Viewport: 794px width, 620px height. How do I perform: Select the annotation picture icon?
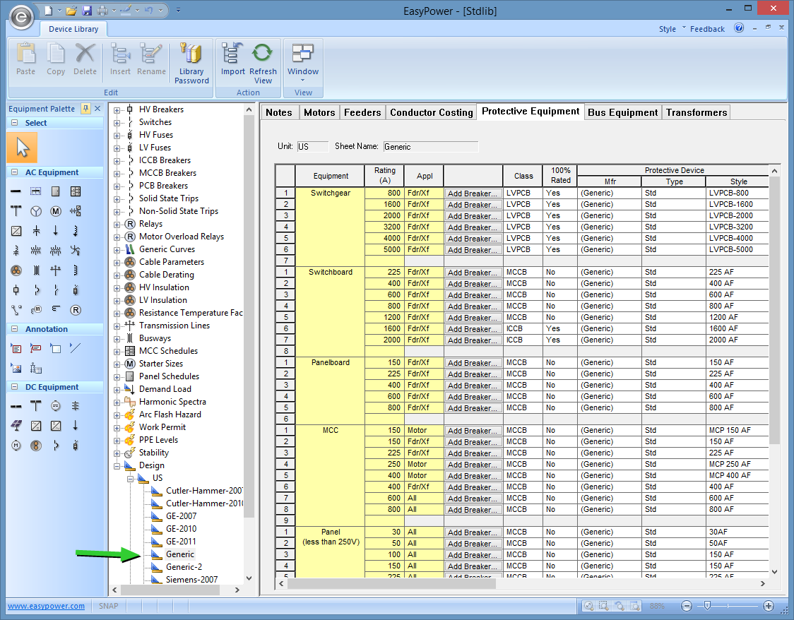pyautogui.click(x=16, y=368)
